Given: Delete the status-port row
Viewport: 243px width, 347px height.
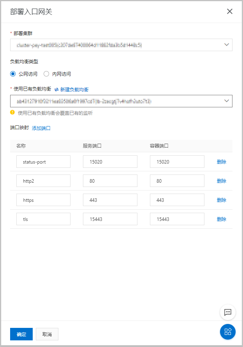Looking at the screenshot, I should coord(221,162).
